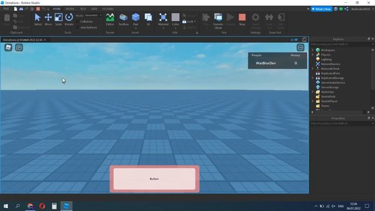This screenshot has height=211, width=375.
Task: Expand the Workspace node
Action: point(312,50)
